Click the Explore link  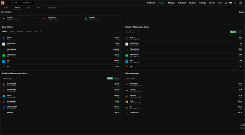[241, 12]
